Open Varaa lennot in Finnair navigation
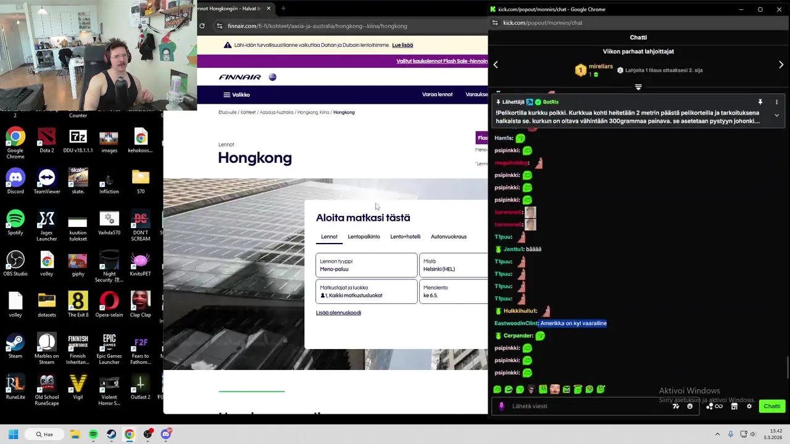 (x=437, y=95)
